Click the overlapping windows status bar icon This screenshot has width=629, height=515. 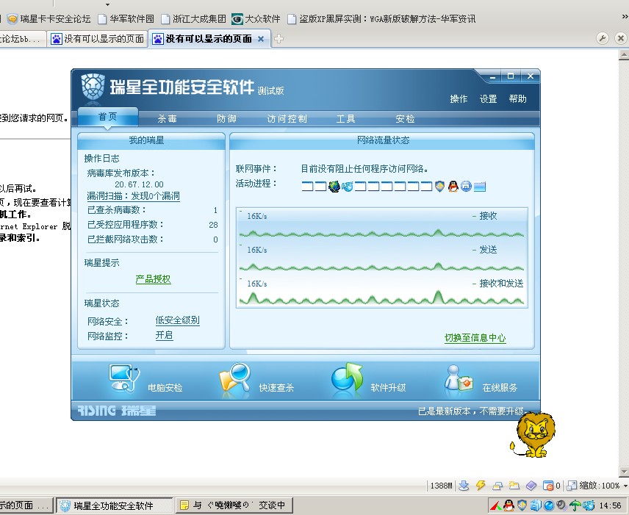[x=497, y=486]
